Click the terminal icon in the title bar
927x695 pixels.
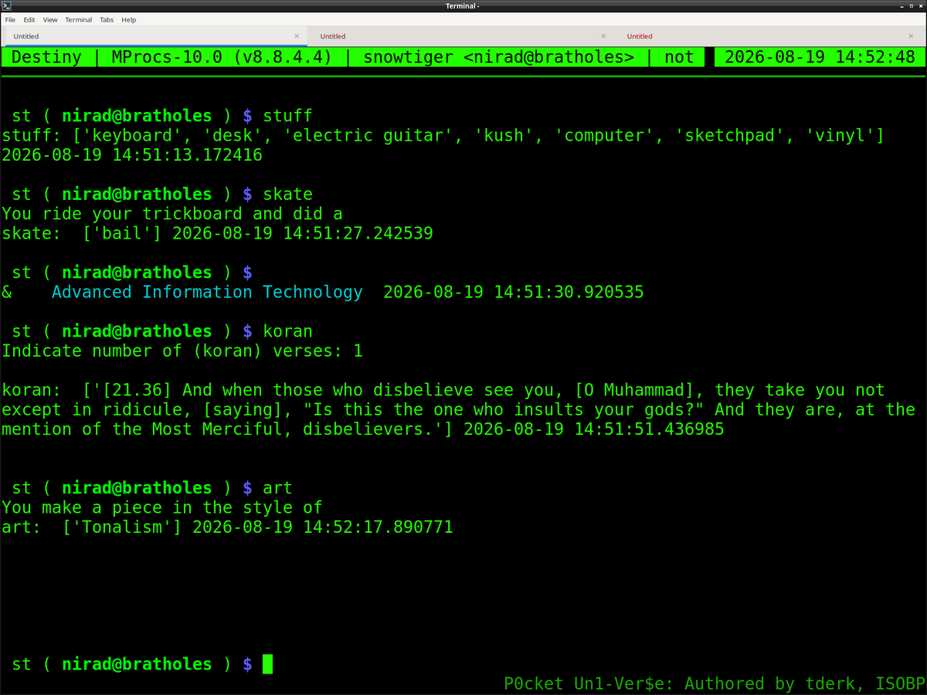[x=6, y=6]
